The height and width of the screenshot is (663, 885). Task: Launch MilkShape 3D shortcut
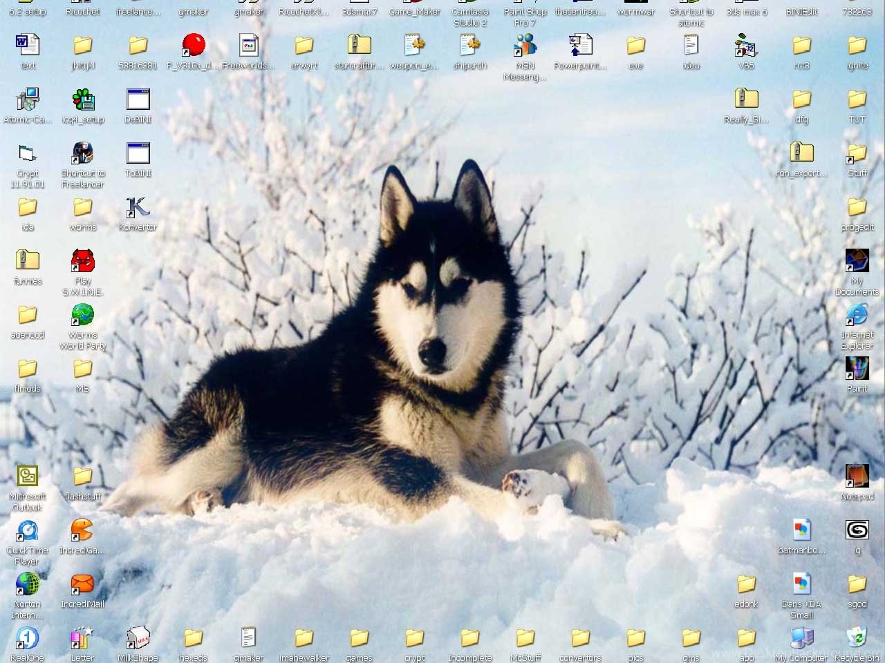click(x=138, y=638)
